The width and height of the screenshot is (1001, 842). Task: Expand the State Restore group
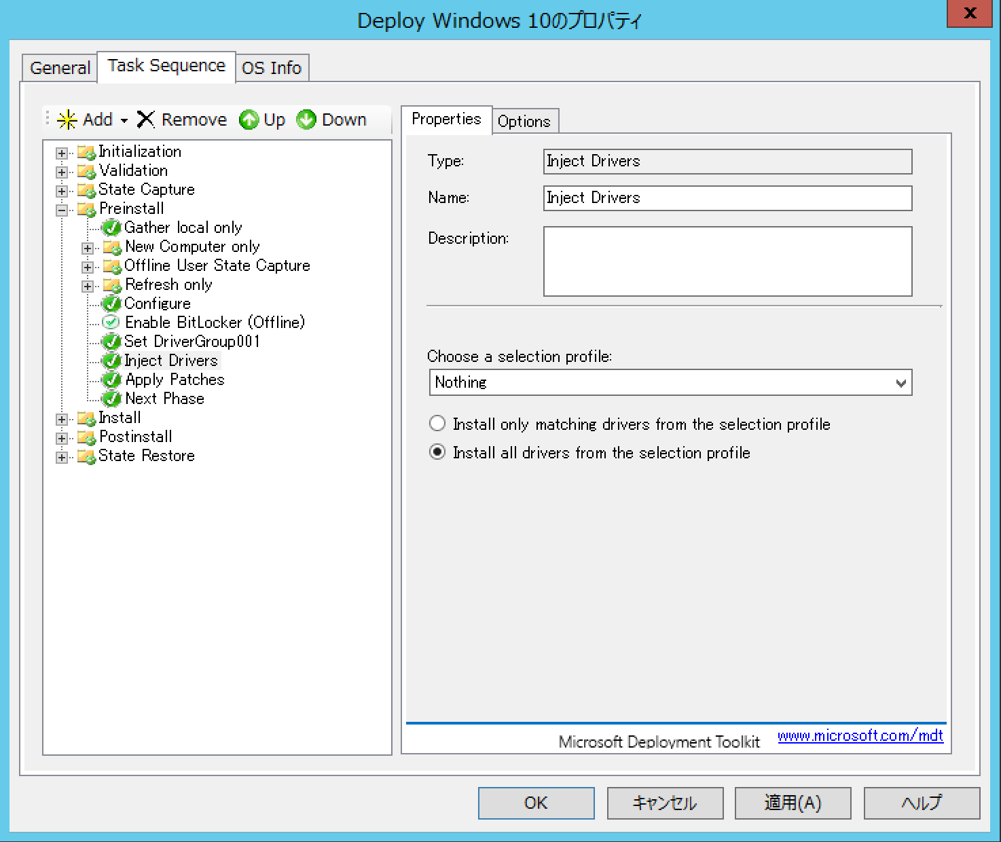[x=62, y=457]
